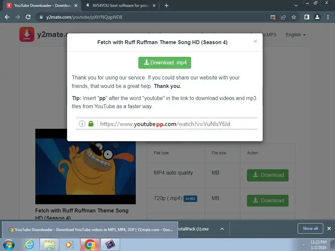Click the Chrome taskbar icon

[90, 244]
